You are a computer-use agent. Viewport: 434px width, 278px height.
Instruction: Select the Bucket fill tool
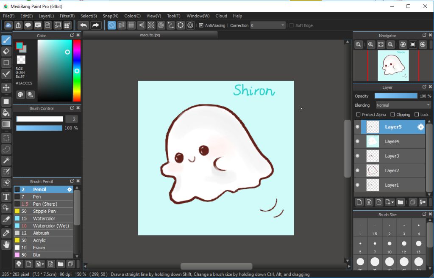(6, 113)
